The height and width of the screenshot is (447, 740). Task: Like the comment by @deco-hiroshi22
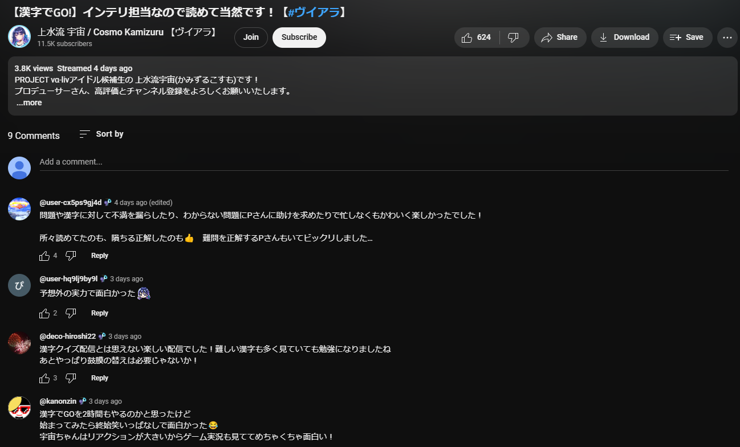(44, 379)
